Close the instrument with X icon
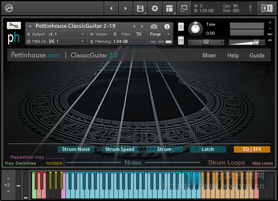 [270, 23]
